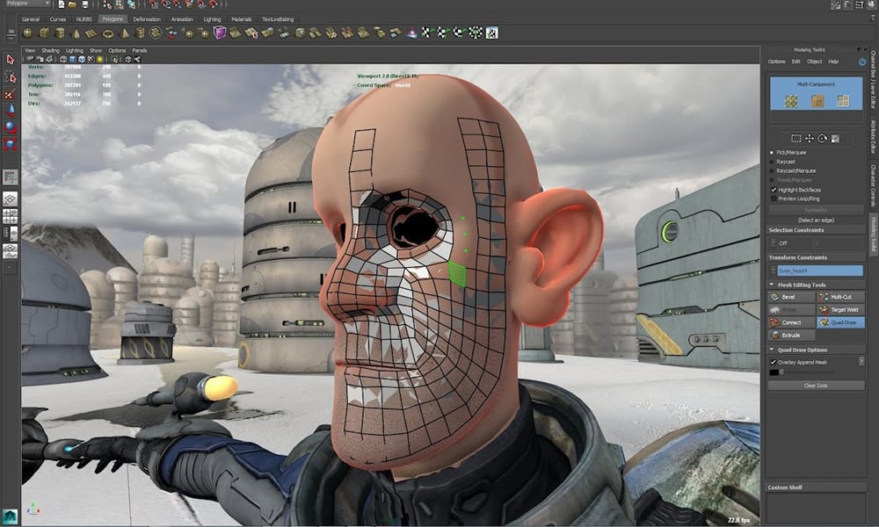Create a polygon plane from the shelf
879x527 pixels.
tap(91, 33)
